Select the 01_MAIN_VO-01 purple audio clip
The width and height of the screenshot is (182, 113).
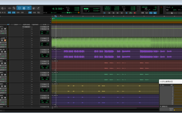click(117, 54)
